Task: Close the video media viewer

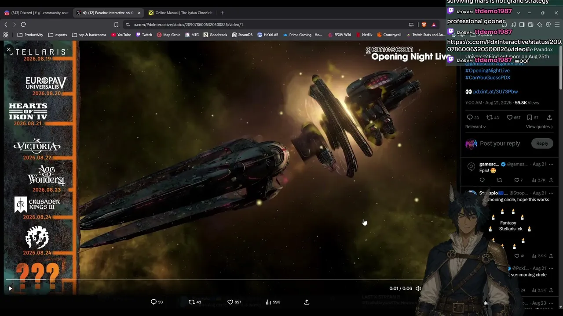Action: click(x=8, y=50)
